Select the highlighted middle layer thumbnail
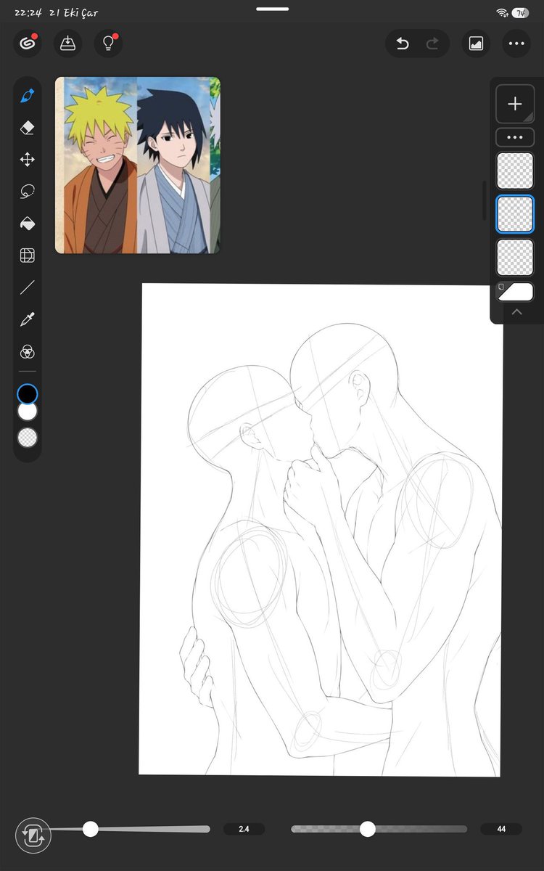544x871 pixels. click(515, 214)
